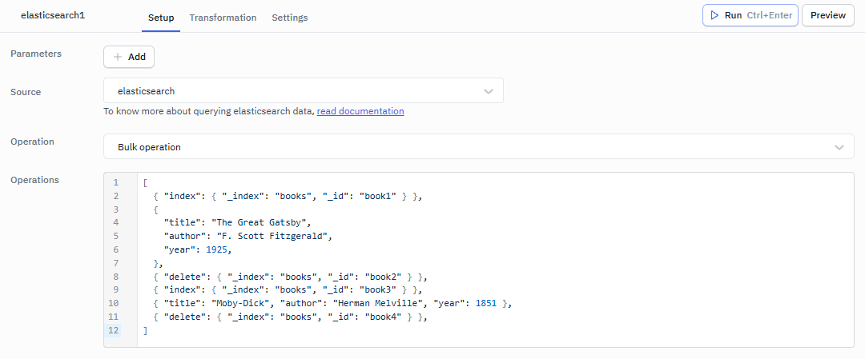The height and width of the screenshot is (359, 865).
Task: Open the read documentation link
Action: [x=360, y=111]
